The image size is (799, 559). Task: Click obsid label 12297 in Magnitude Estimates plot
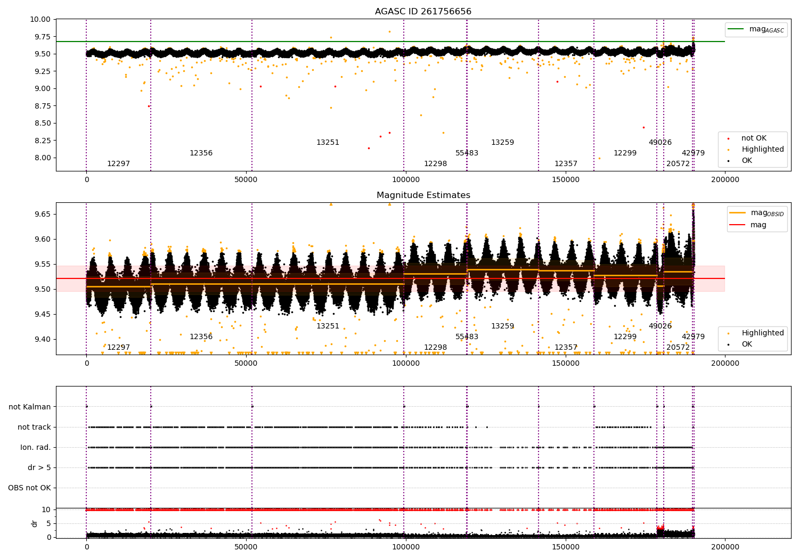[118, 348]
